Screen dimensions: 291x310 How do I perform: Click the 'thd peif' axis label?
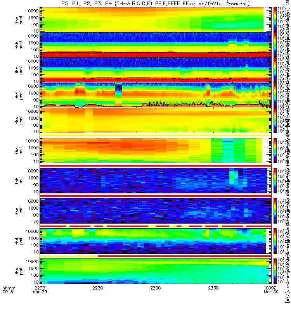pos(19,241)
